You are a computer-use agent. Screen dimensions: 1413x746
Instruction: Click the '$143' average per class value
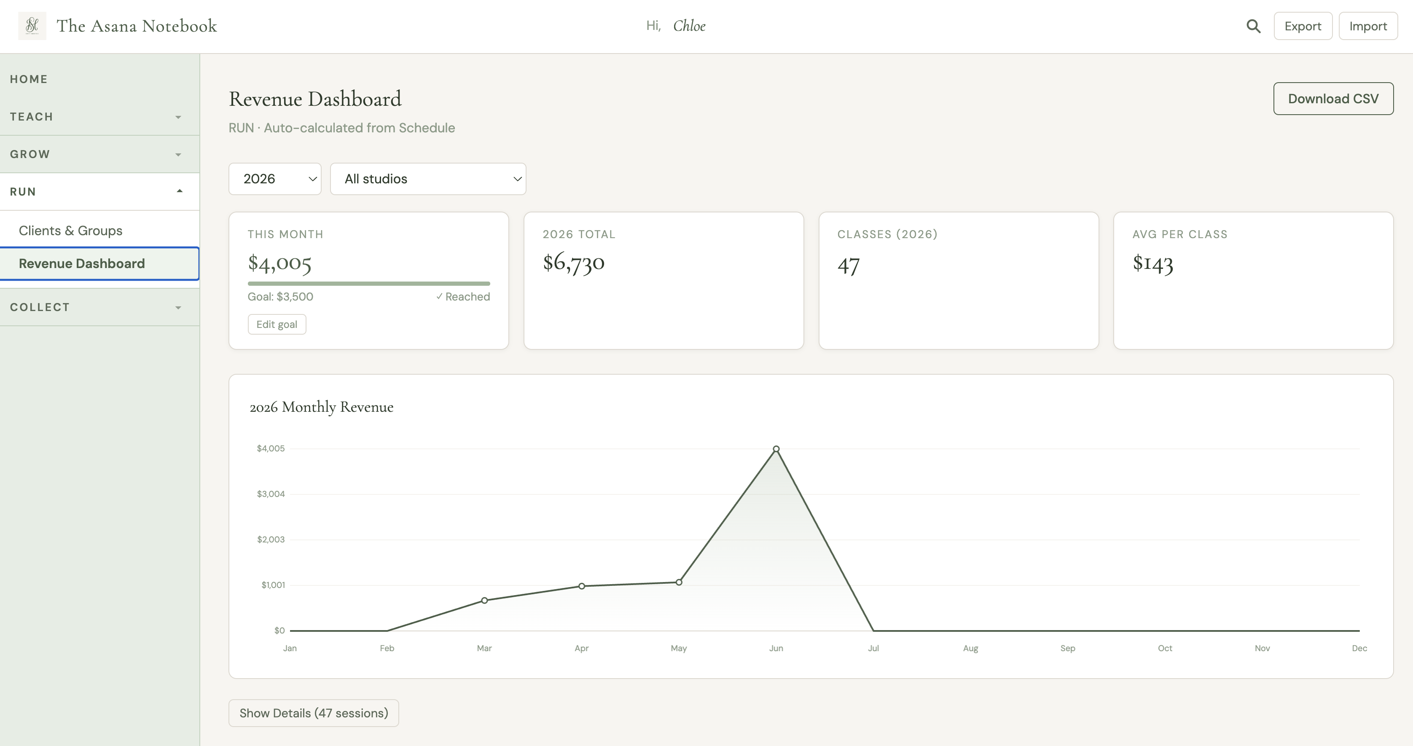[x=1153, y=263]
